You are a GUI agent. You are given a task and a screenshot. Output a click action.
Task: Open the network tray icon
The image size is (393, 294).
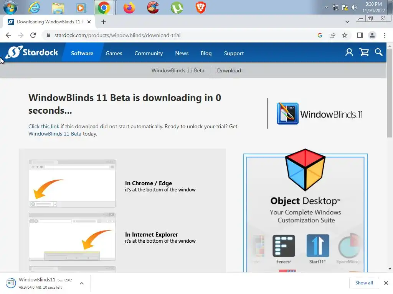click(x=335, y=7)
